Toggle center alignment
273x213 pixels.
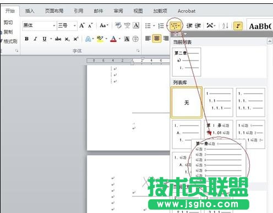tap(157, 39)
